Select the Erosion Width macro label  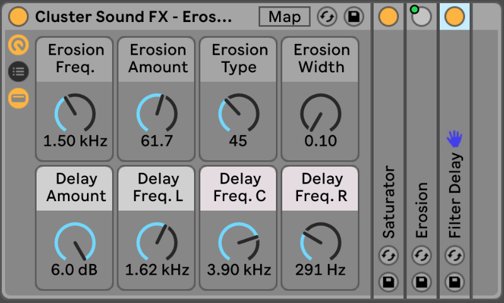321,58
